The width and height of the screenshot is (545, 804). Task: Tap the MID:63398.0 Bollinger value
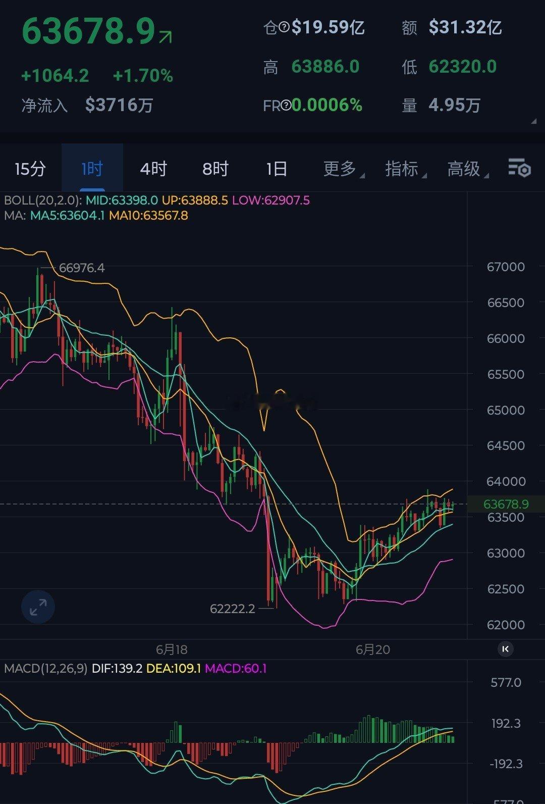pyautogui.click(x=122, y=200)
